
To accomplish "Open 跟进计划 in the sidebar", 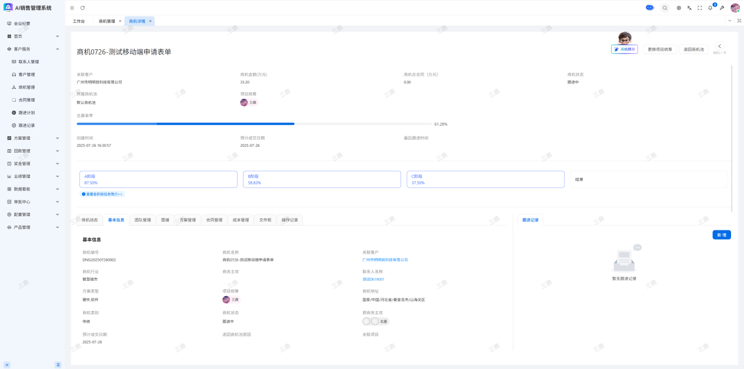I will pos(26,112).
